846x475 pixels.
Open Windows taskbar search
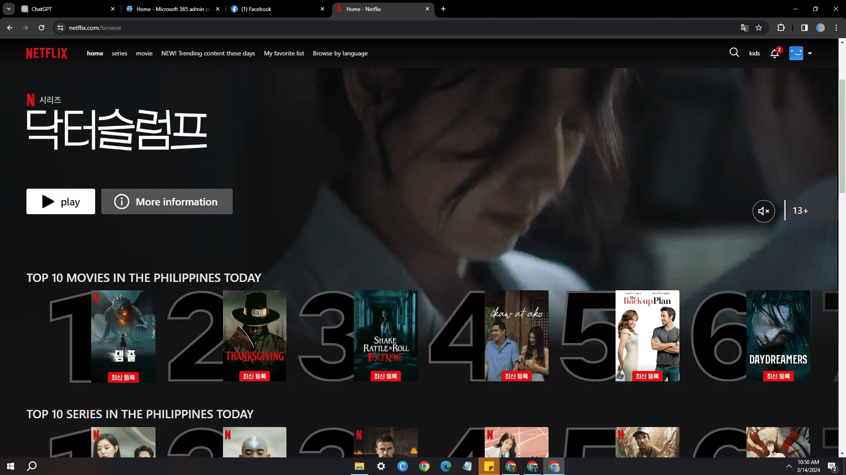click(x=32, y=466)
